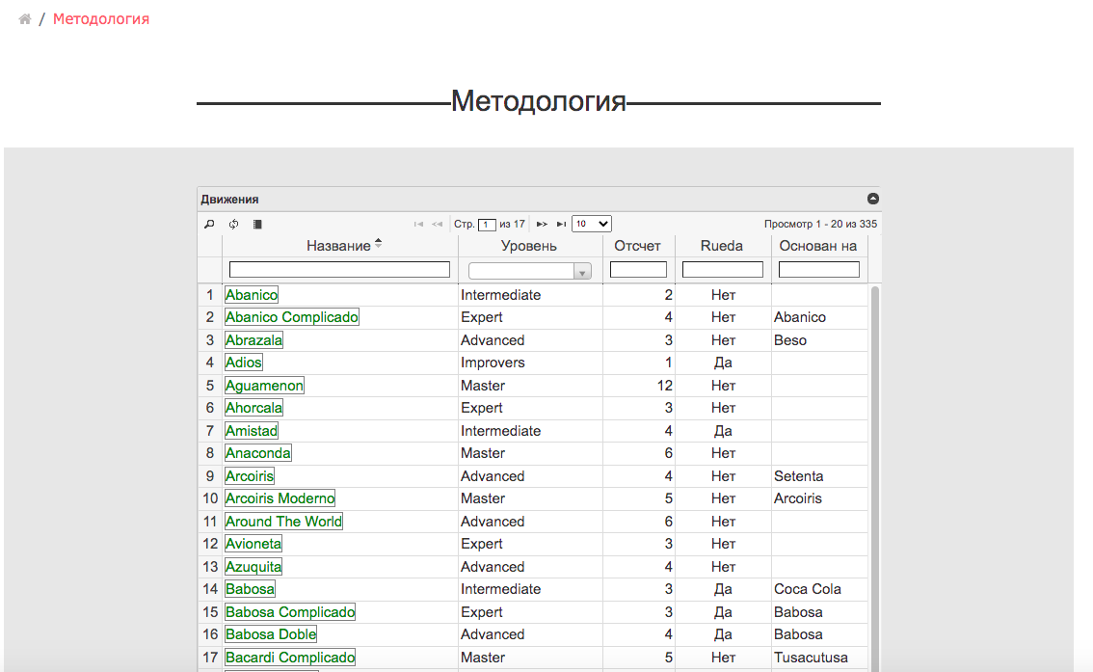Click the grid's vertical scrollbar

tap(875, 478)
